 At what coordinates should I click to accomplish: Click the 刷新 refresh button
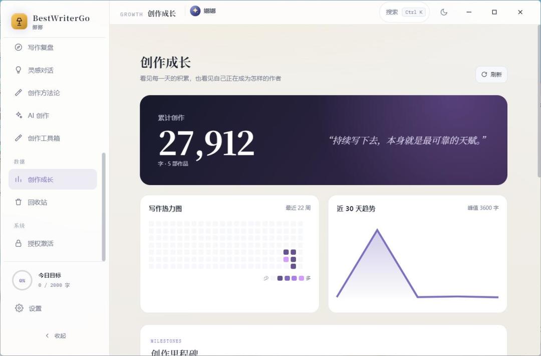tap(491, 75)
